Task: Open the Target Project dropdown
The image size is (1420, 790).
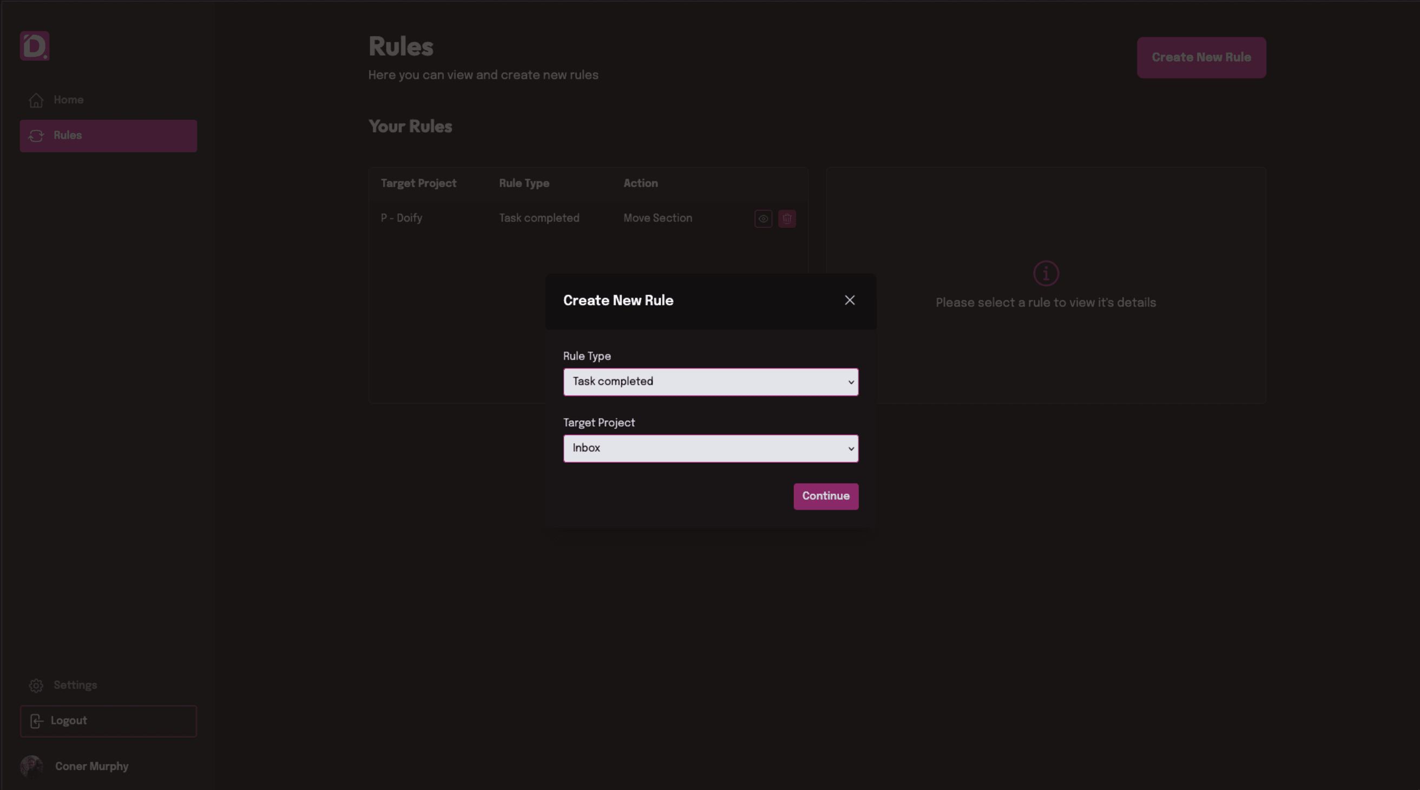Action: click(x=710, y=448)
